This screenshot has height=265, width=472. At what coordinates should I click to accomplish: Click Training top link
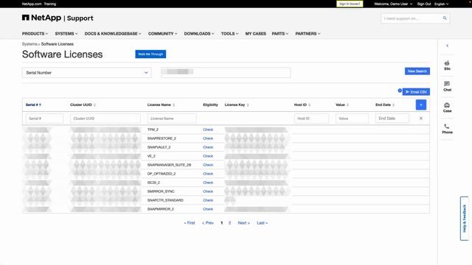[x=50, y=4]
